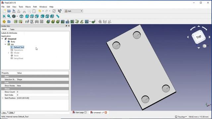Viewport: 212px width, 119px height.
Task: Fit all content in view with the Fit All icon
Action: tap(4, 16)
